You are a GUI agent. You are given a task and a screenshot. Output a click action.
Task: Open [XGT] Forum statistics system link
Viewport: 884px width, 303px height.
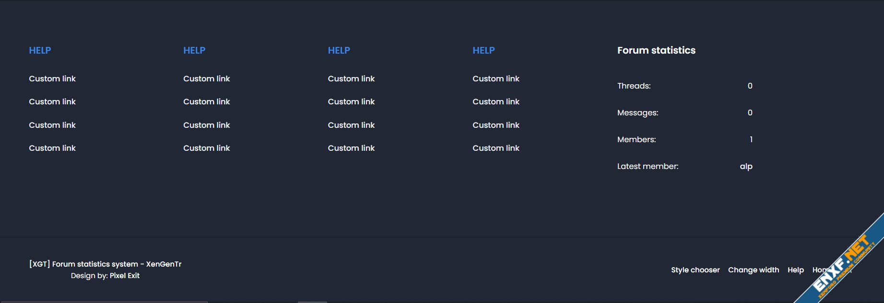tap(105, 264)
